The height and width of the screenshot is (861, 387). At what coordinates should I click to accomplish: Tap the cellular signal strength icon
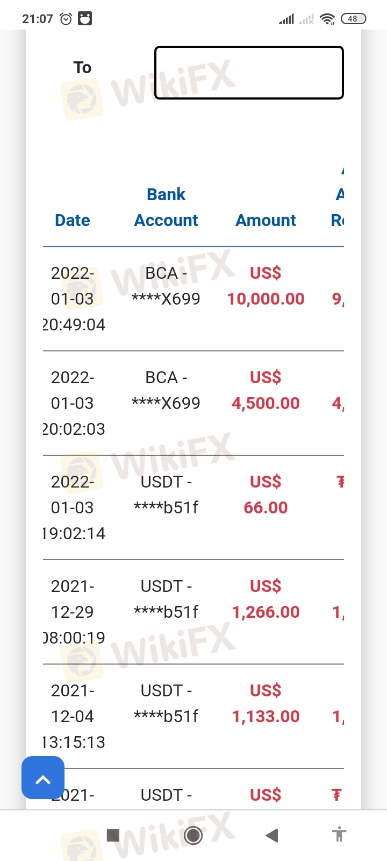286,19
